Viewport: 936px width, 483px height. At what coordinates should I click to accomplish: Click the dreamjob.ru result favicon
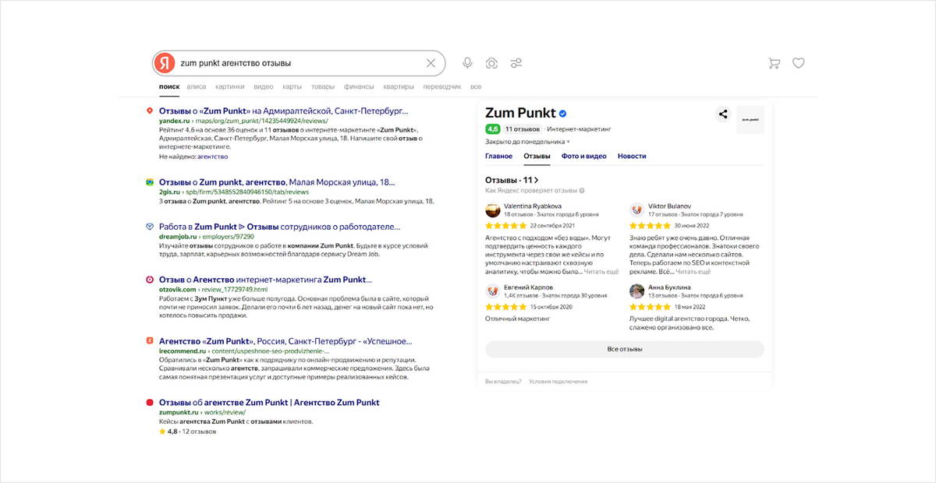coord(150,226)
